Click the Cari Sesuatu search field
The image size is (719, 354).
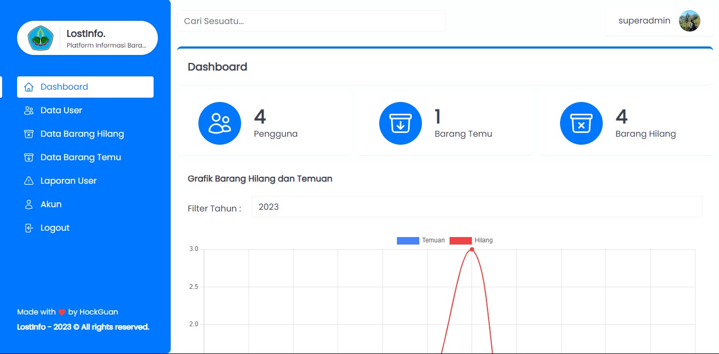pyautogui.click(x=311, y=21)
